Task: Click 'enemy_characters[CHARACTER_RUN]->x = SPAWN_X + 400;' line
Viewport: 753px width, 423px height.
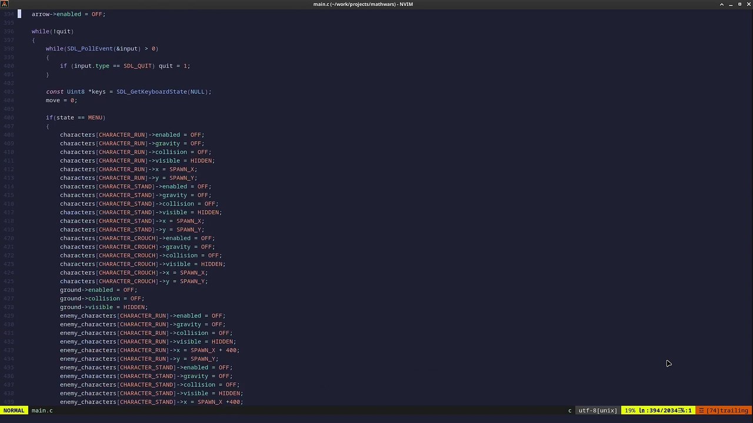Action: tap(149, 350)
